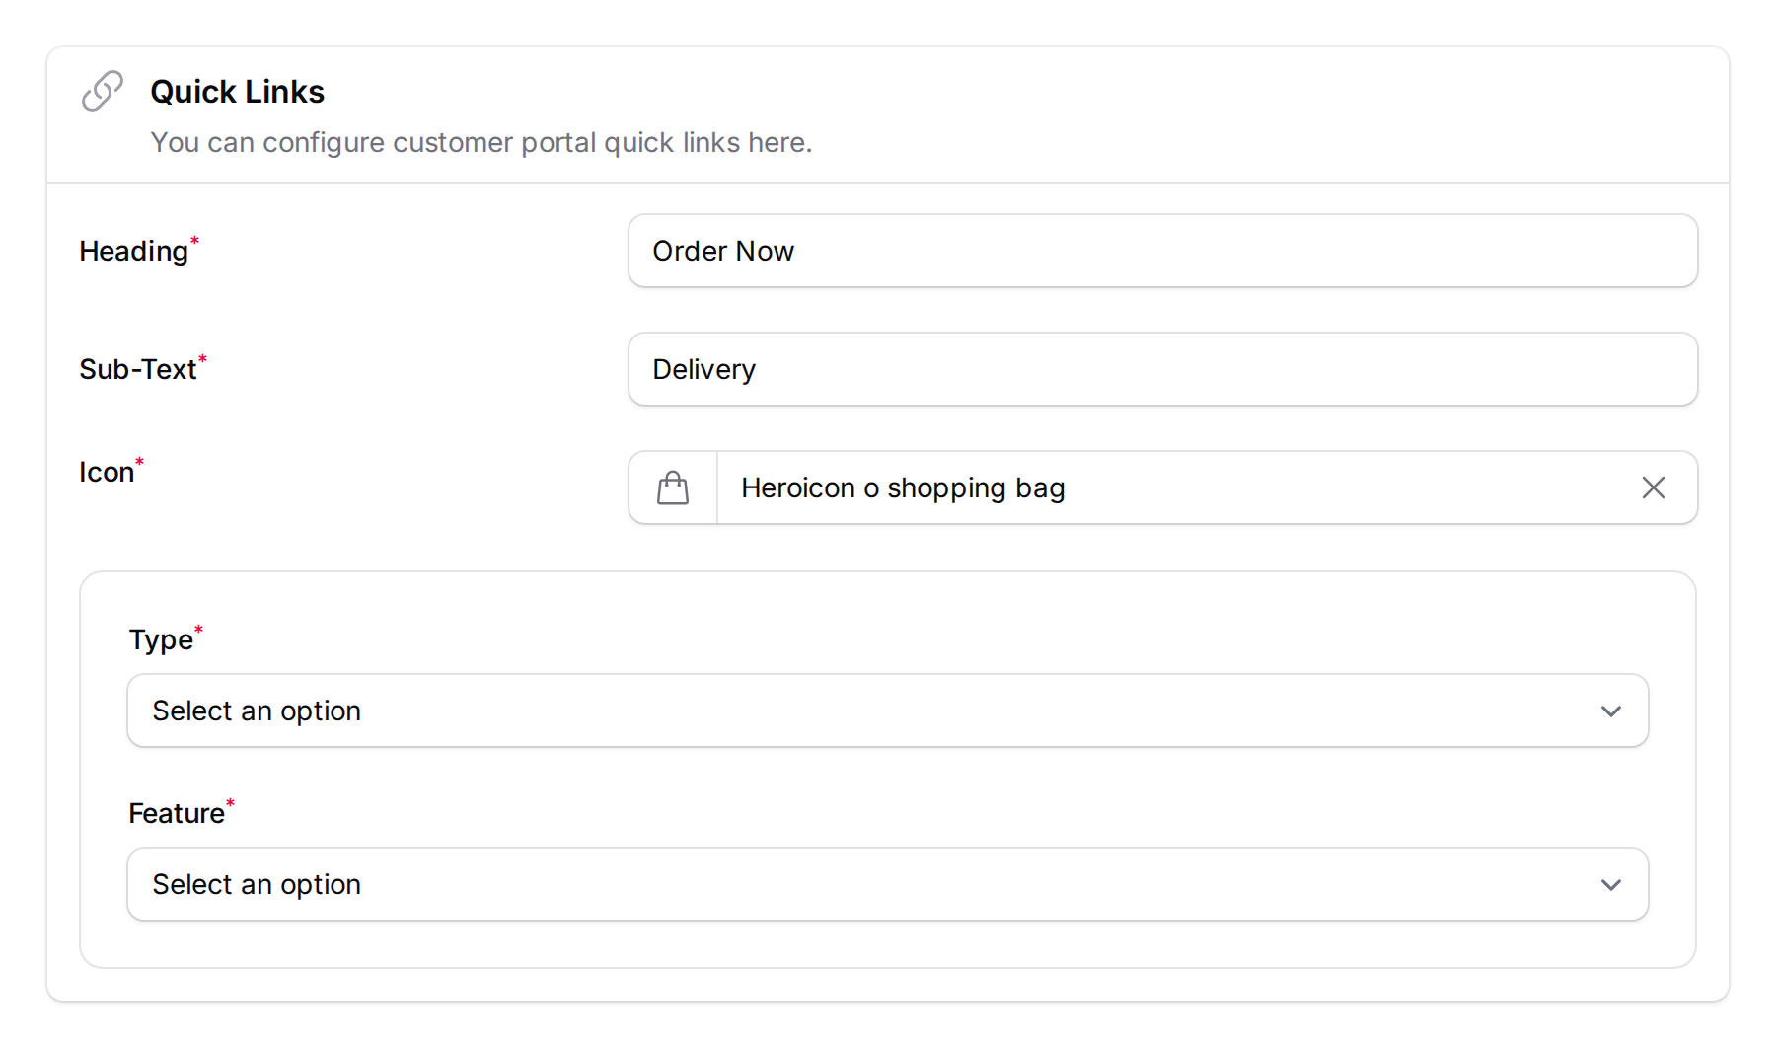The image size is (1776, 1048).
Task: Click the red asterisk next to Icon label
Action: click(139, 460)
